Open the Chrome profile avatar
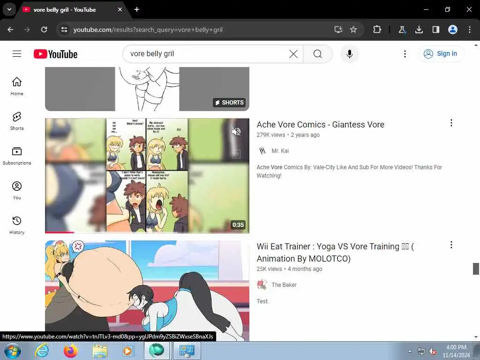Viewport: 480px width, 360px height. tap(453, 30)
